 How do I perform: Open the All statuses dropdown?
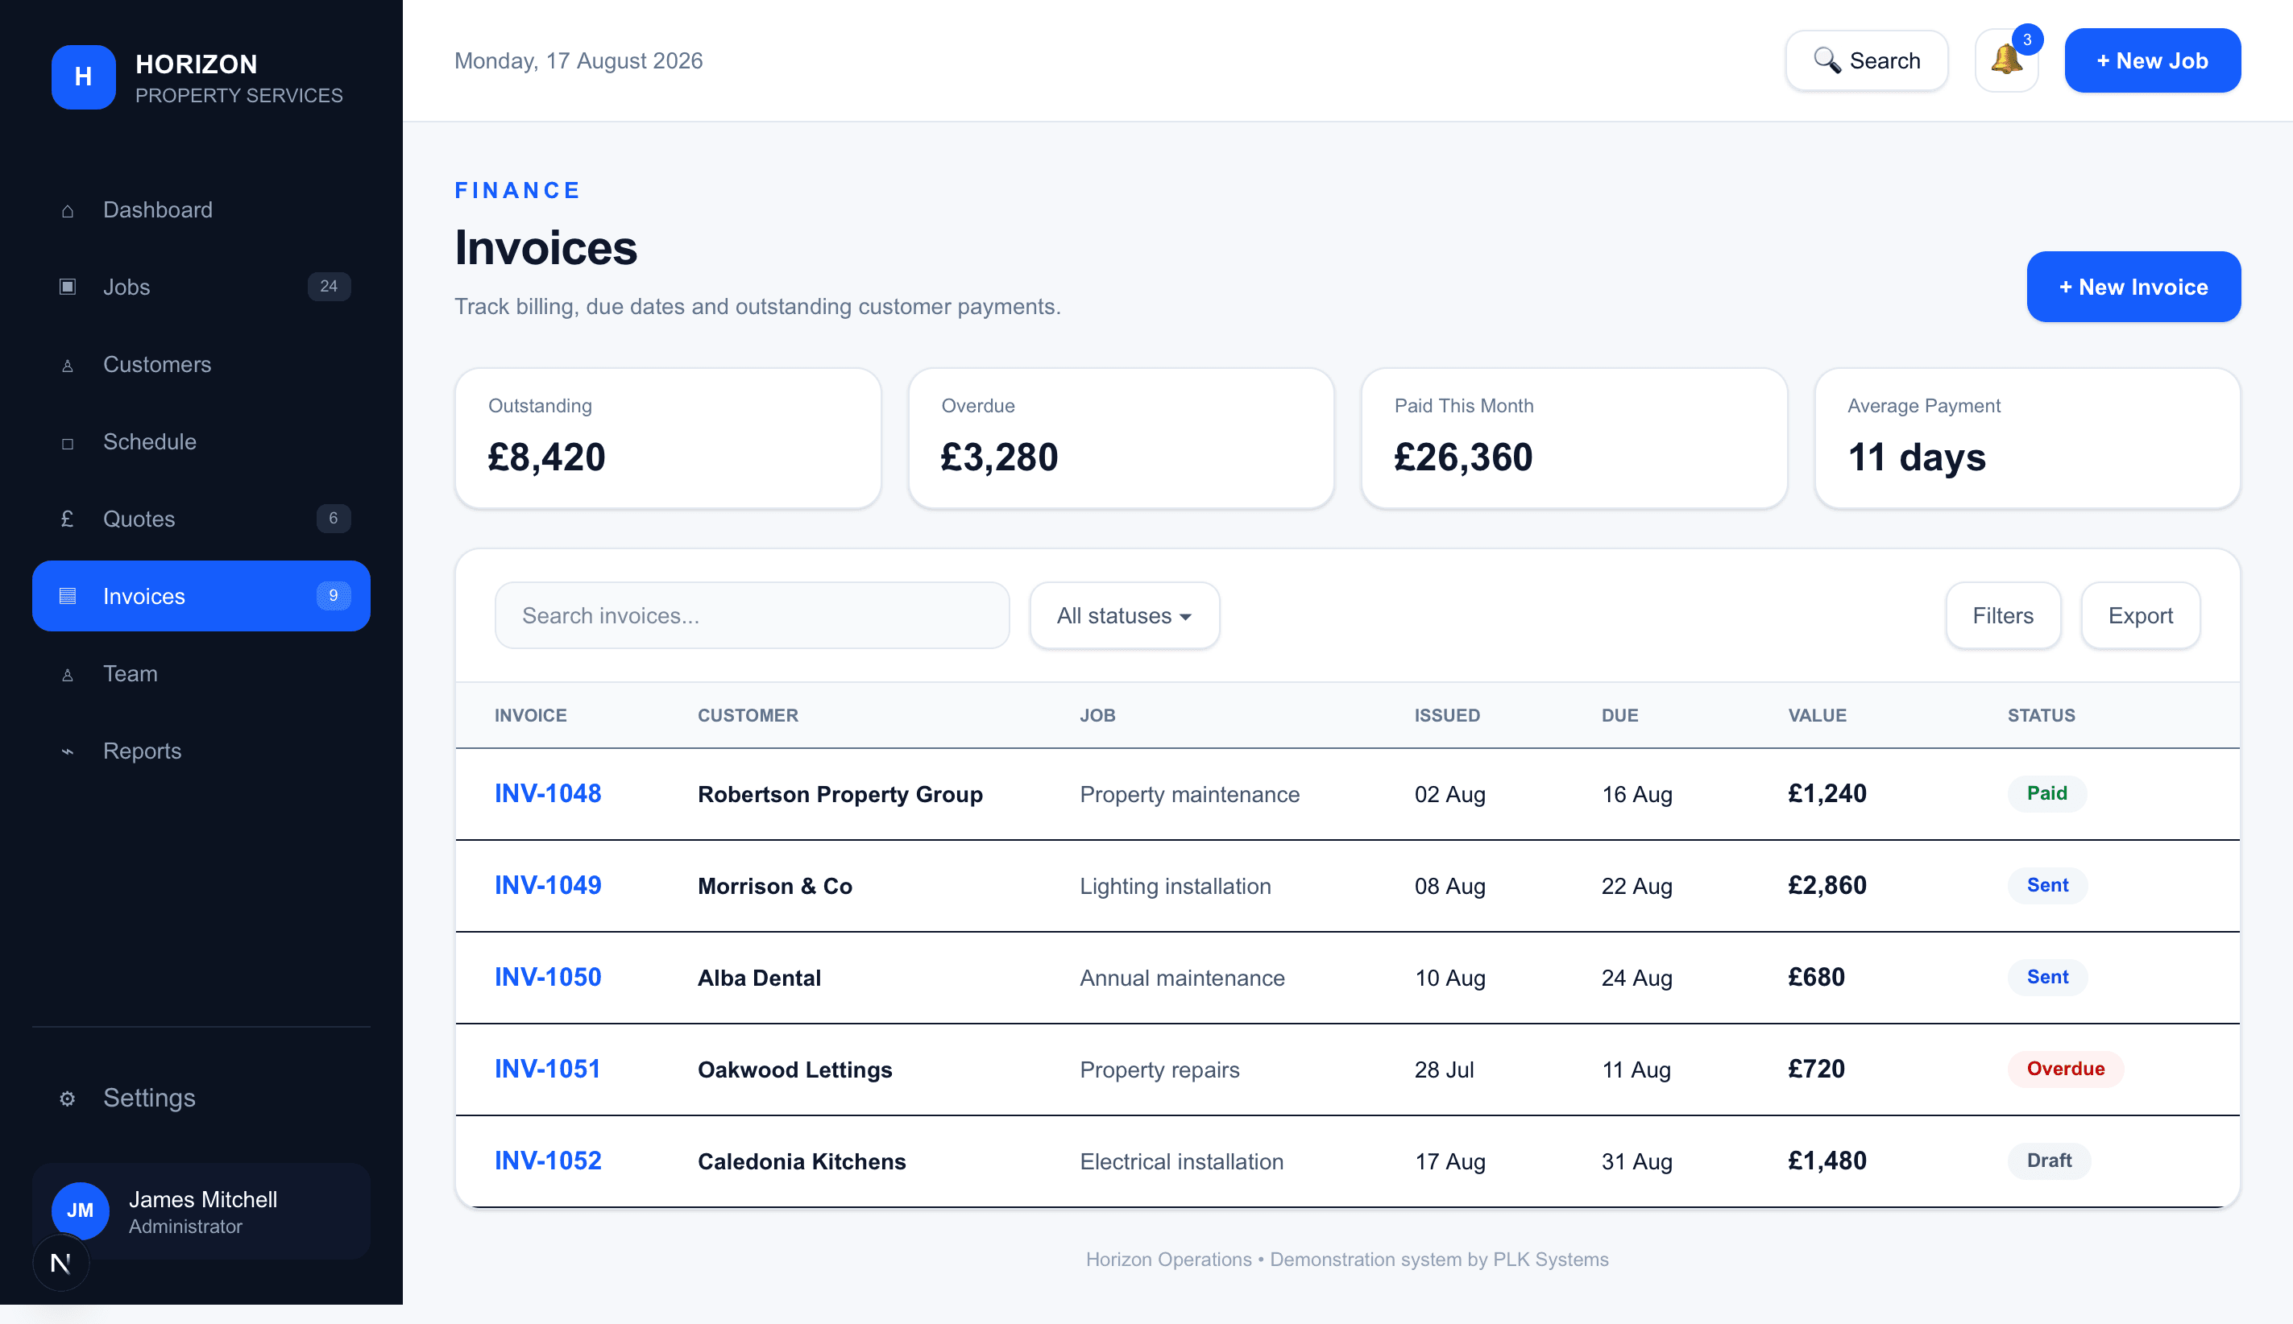click(1124, 615)
